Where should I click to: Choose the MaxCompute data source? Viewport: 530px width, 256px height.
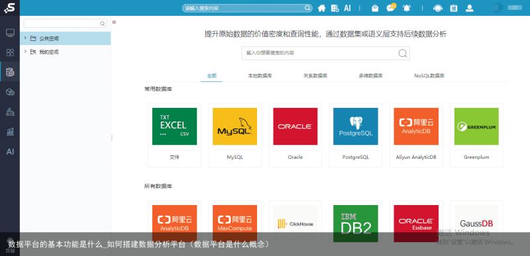(235, 224)
